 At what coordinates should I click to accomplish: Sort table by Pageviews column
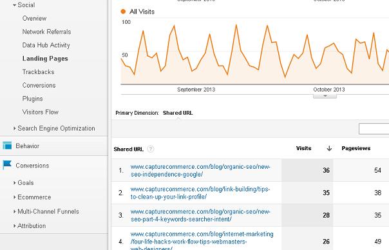[x=356, y=148]
